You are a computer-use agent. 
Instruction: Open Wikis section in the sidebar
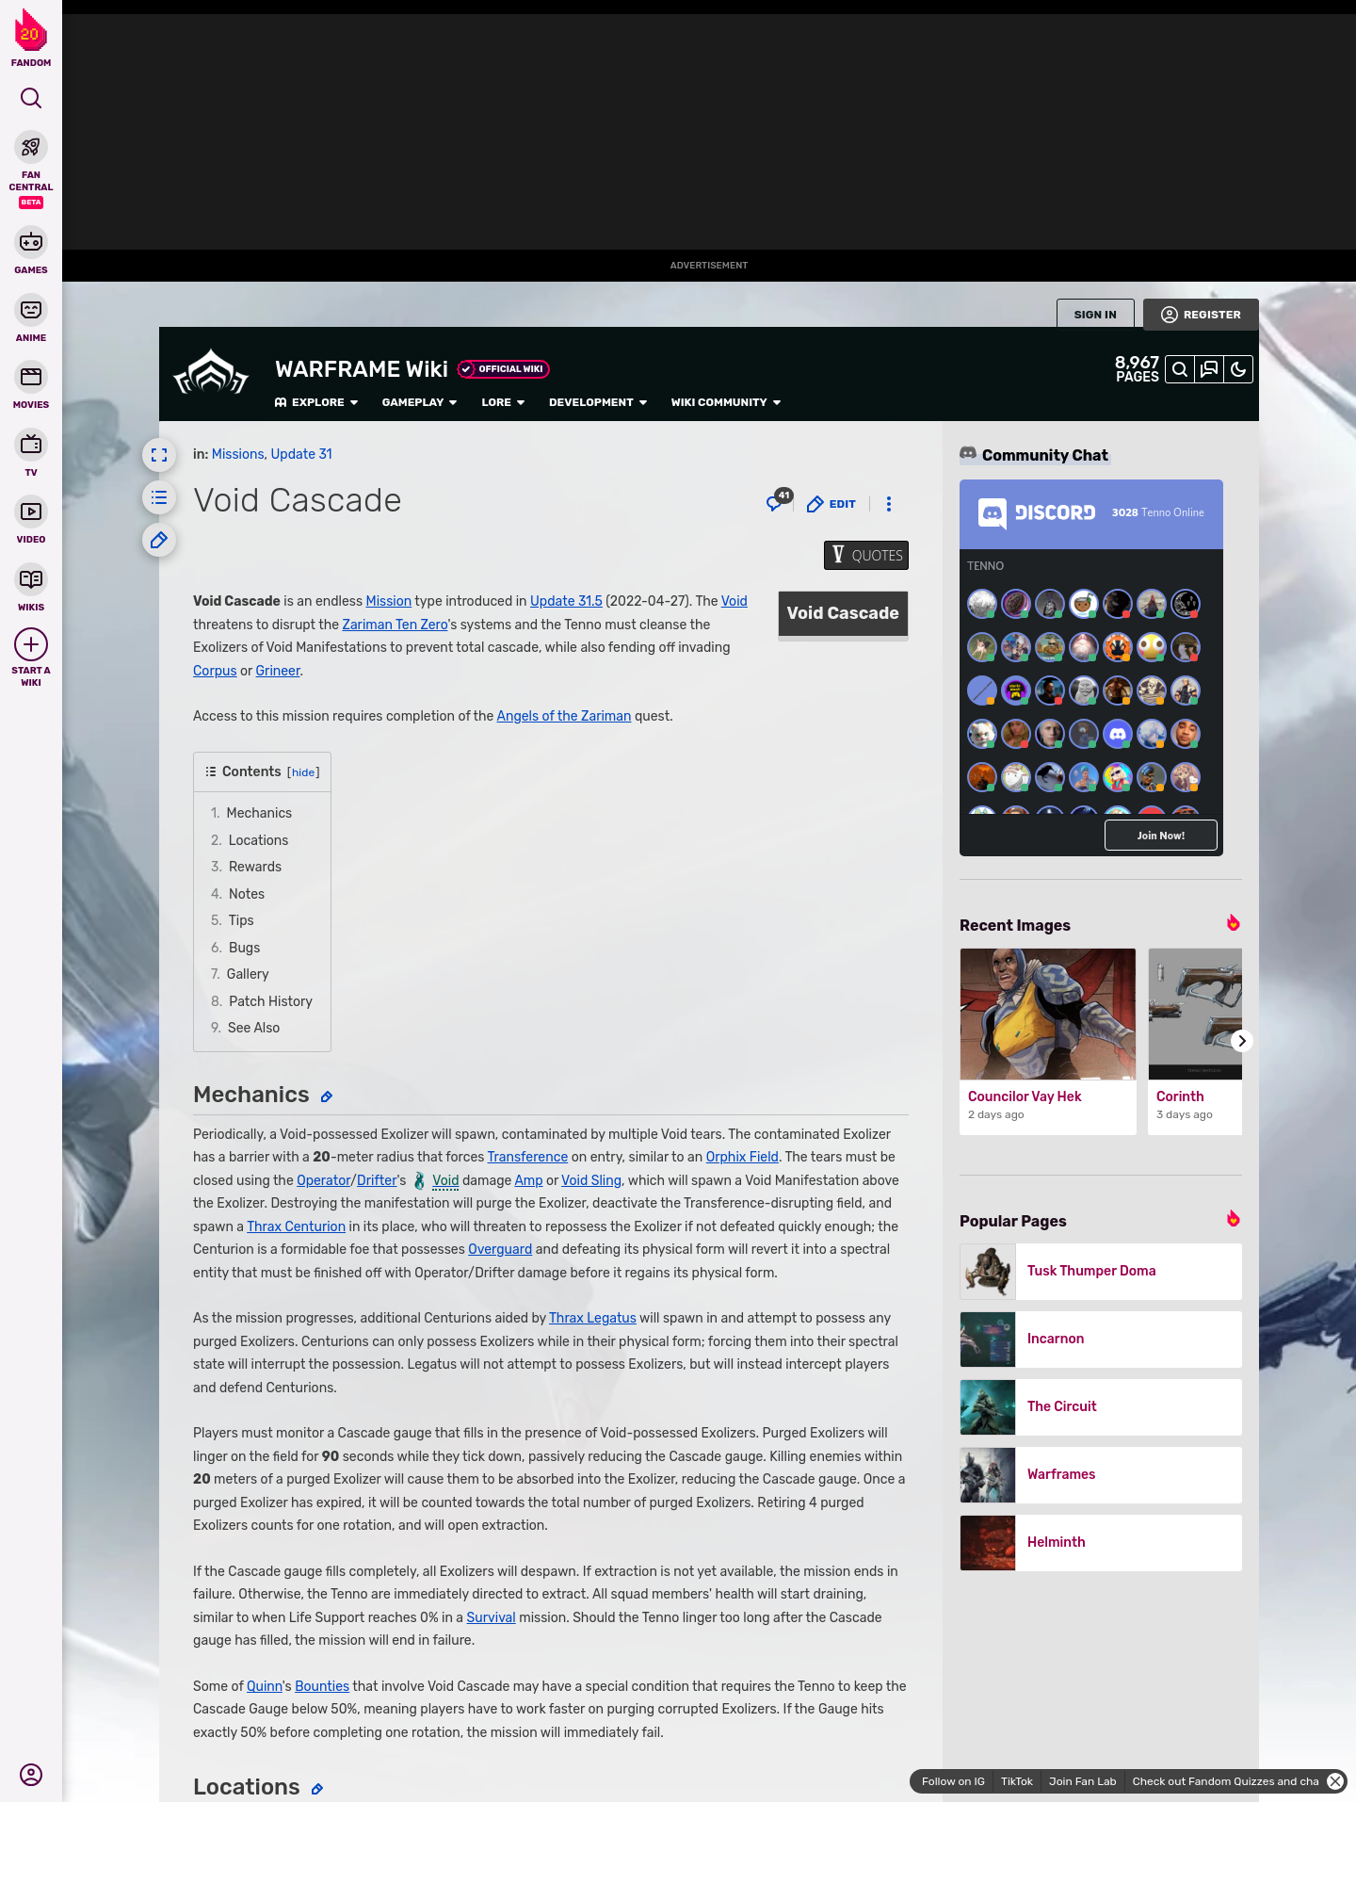31,589
